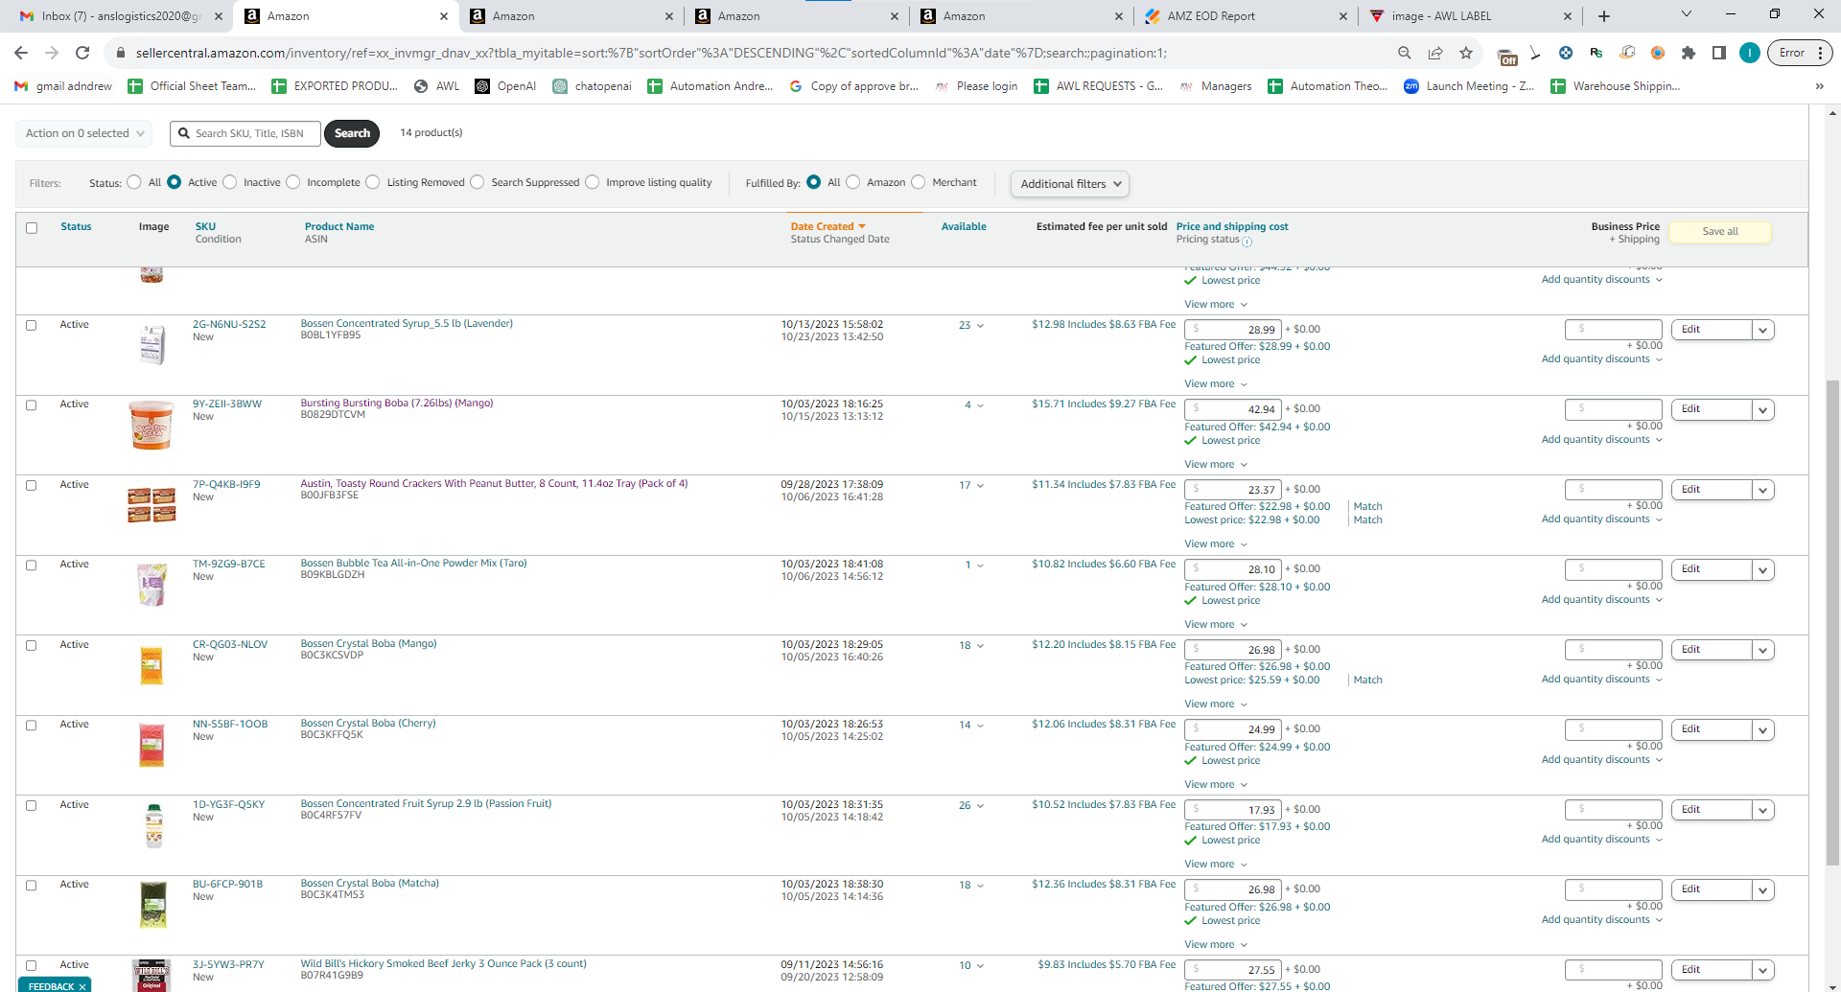Toggle the browser side panel
1841x992 pixels.
point(1719,53)
